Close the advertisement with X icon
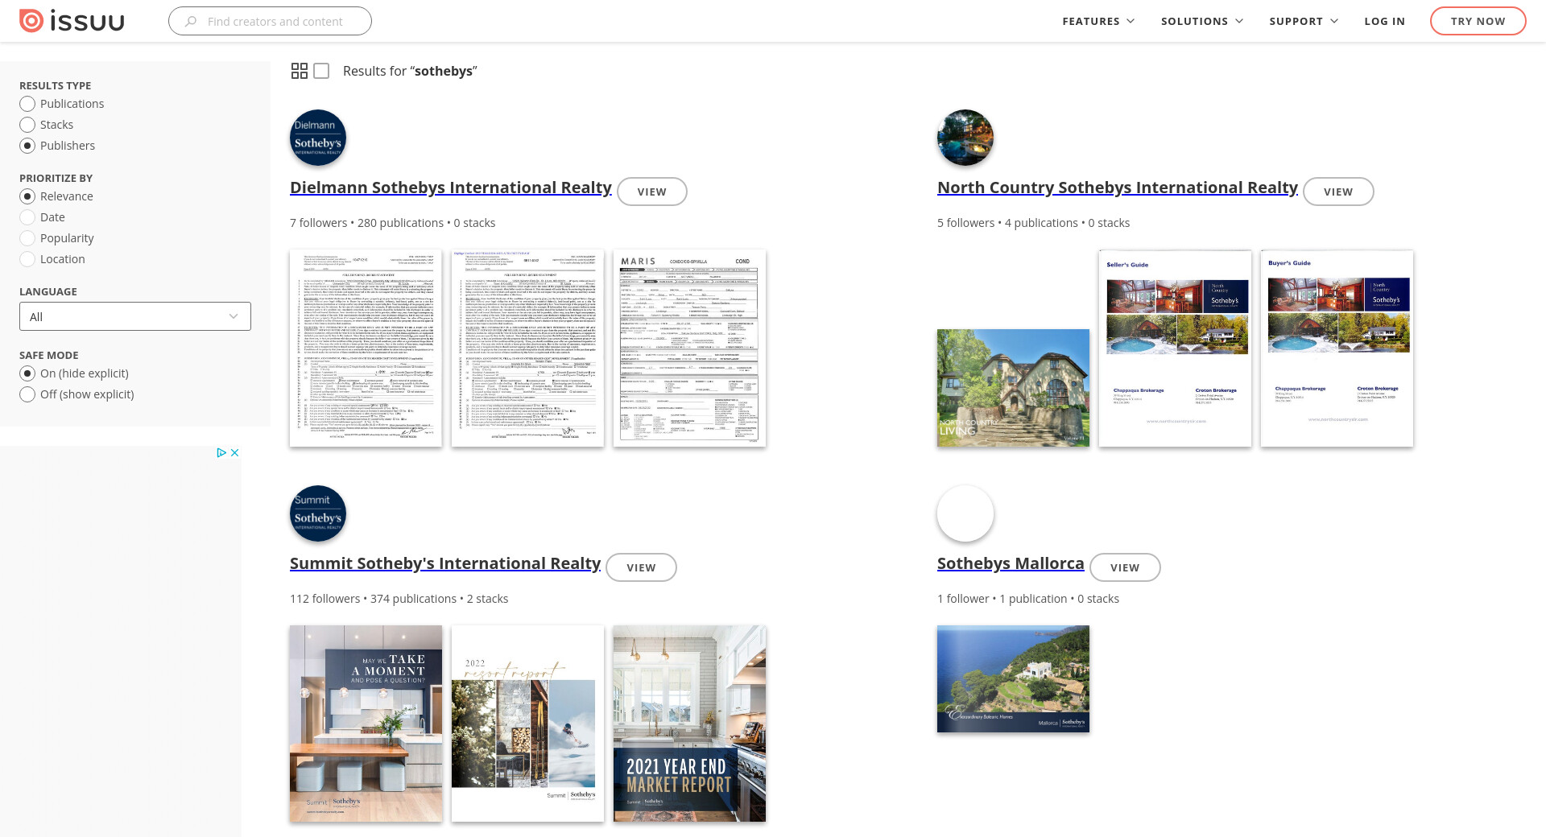 coord(235,453)
